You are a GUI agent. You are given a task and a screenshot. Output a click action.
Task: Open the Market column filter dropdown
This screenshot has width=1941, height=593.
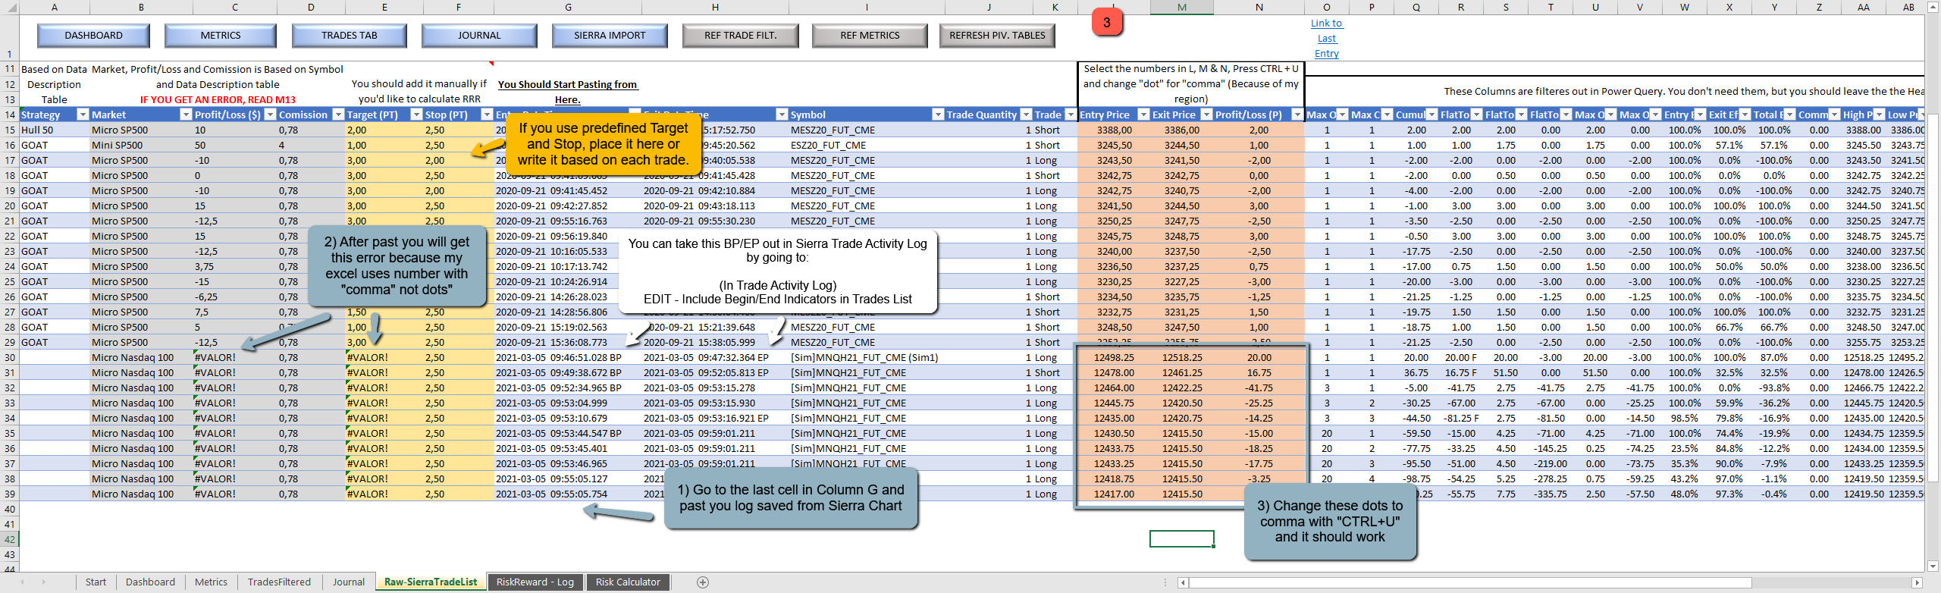(x=186, y=115)
